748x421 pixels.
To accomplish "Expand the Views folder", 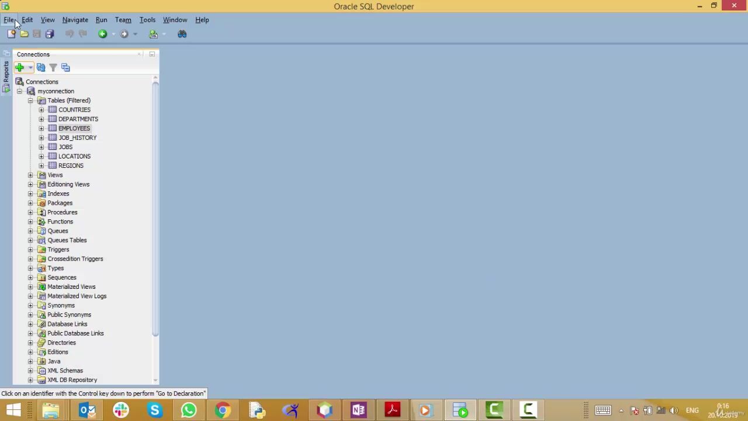I will (x=30, y=175).
